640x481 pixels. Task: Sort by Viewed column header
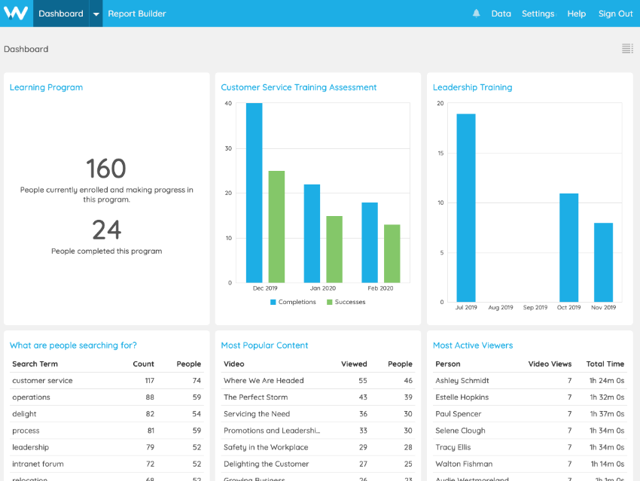[354, 364]
